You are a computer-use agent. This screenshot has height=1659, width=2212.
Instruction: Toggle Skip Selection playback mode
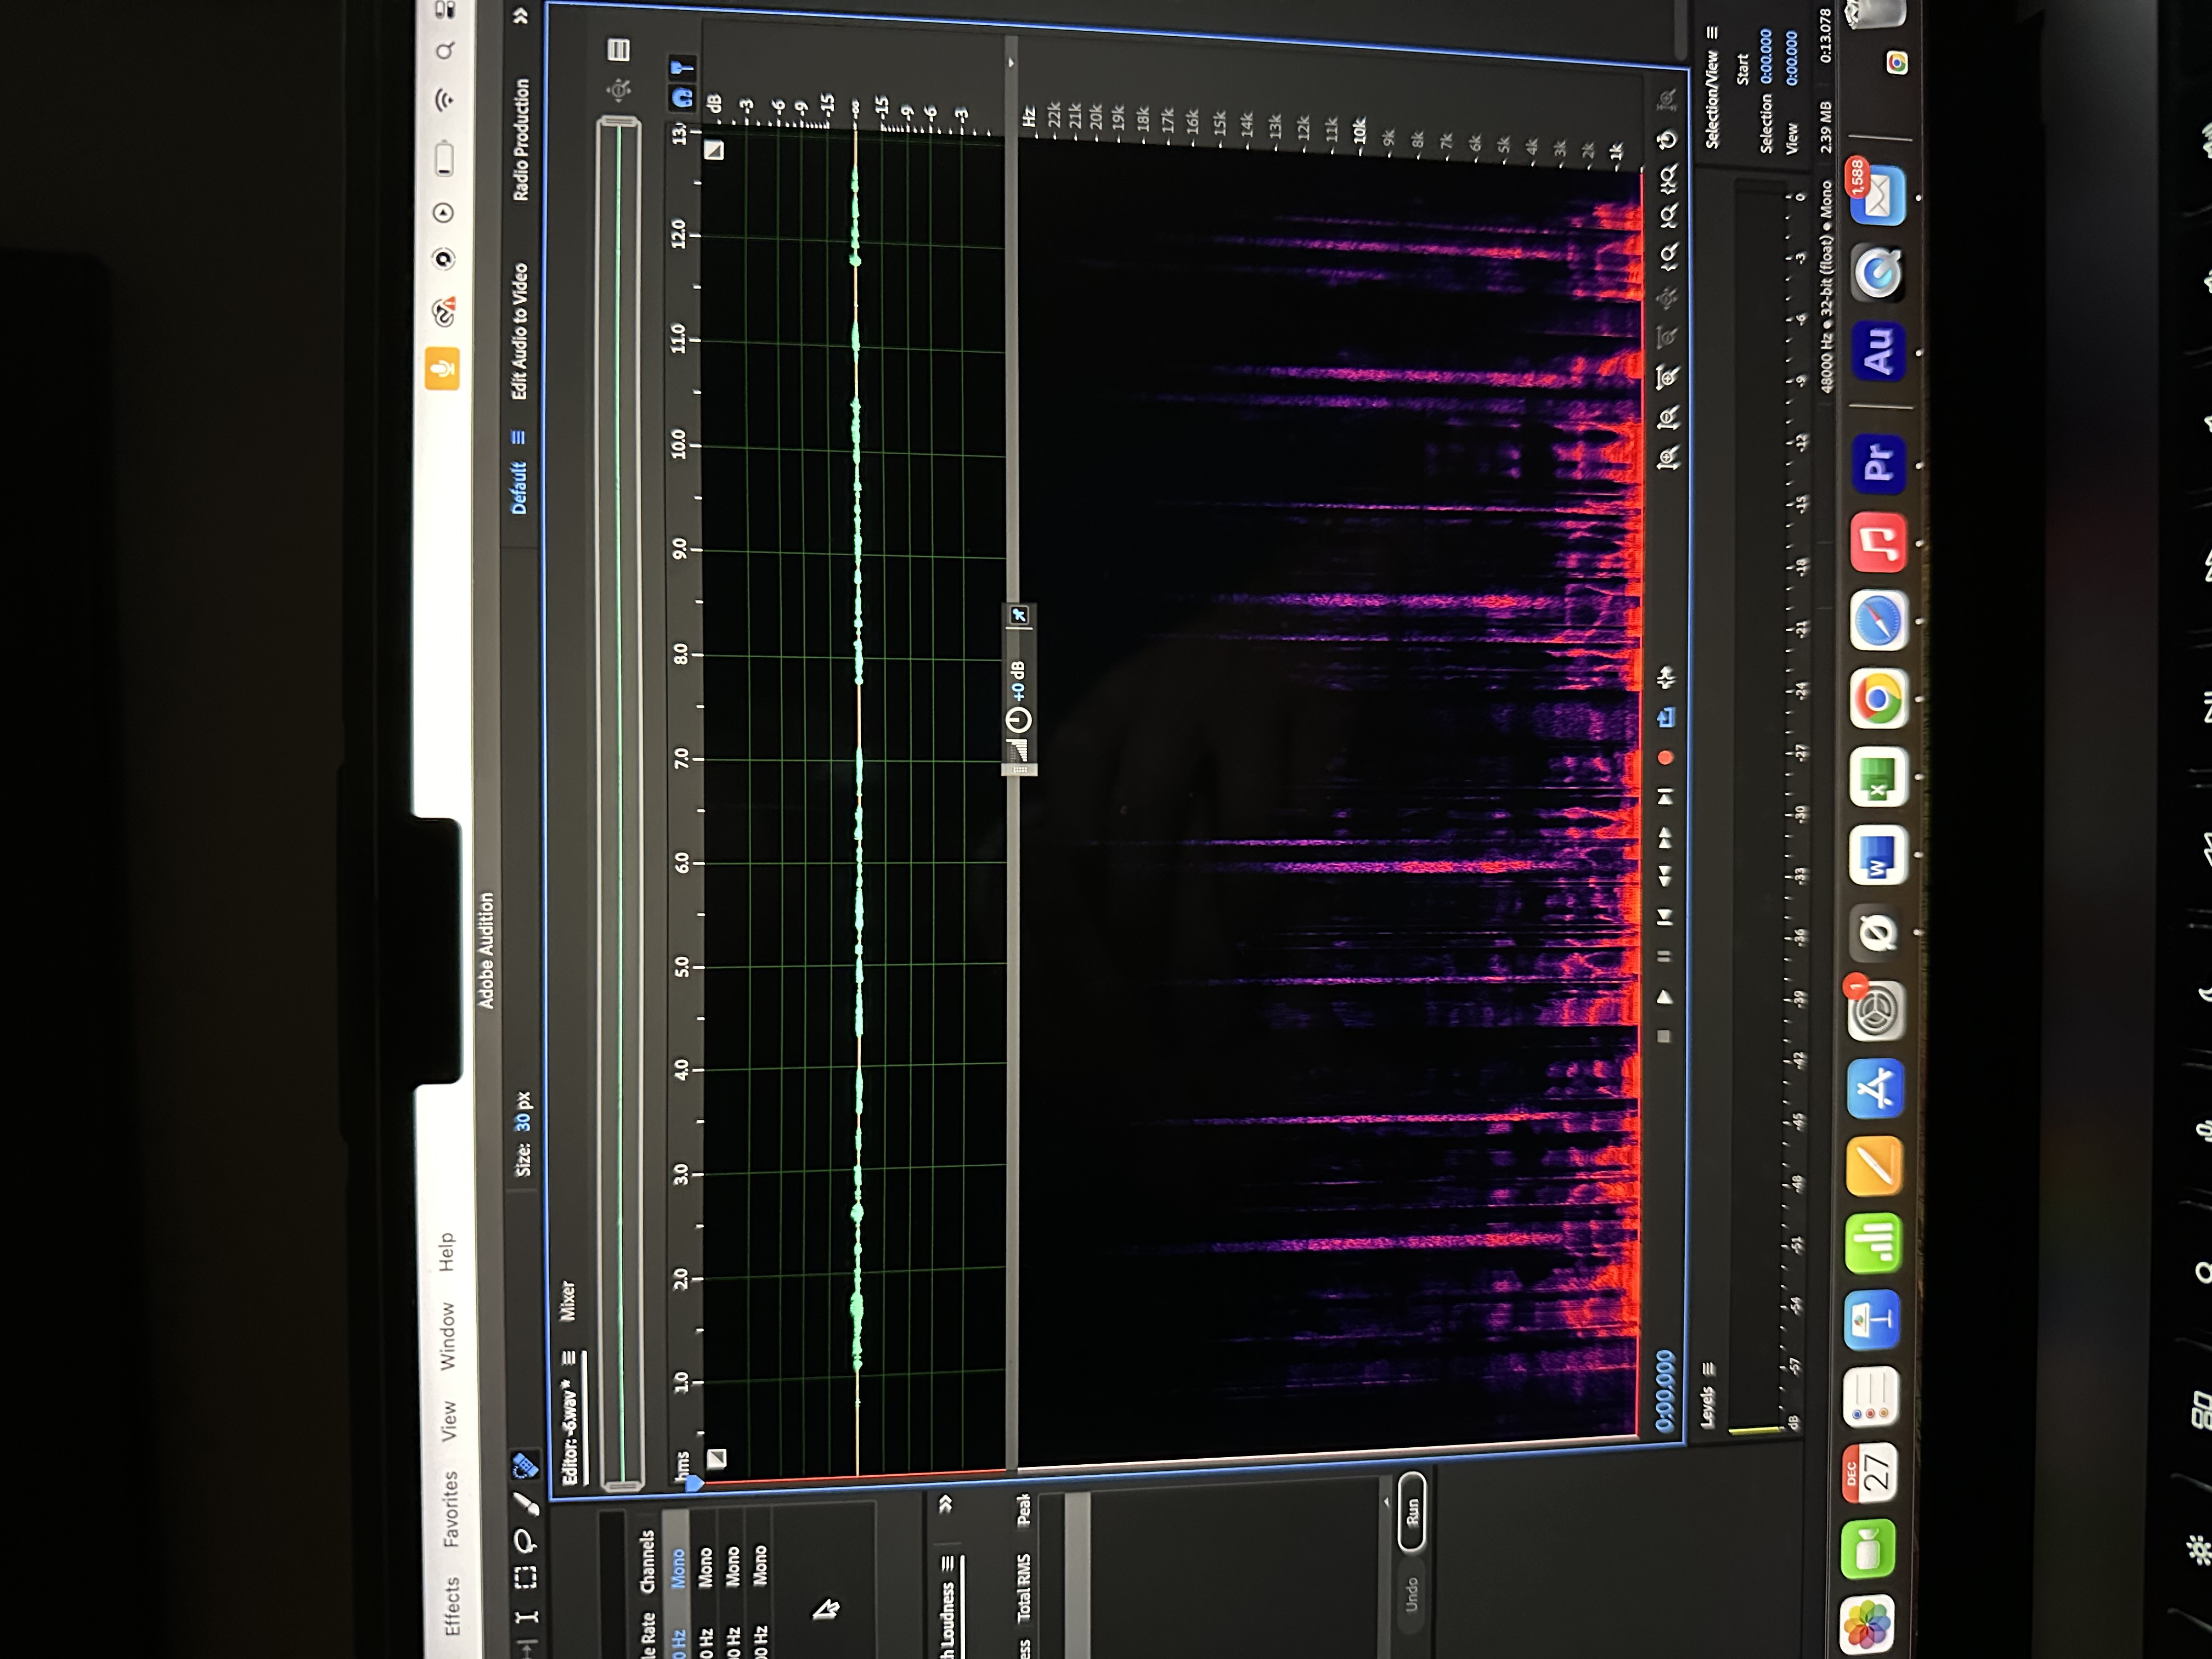1666,677
